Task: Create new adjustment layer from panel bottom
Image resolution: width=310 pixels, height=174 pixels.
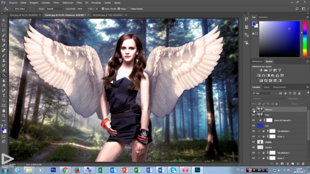Action: [287, 164]
